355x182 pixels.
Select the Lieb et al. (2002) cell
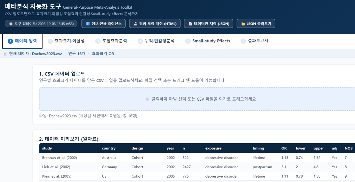56,167
